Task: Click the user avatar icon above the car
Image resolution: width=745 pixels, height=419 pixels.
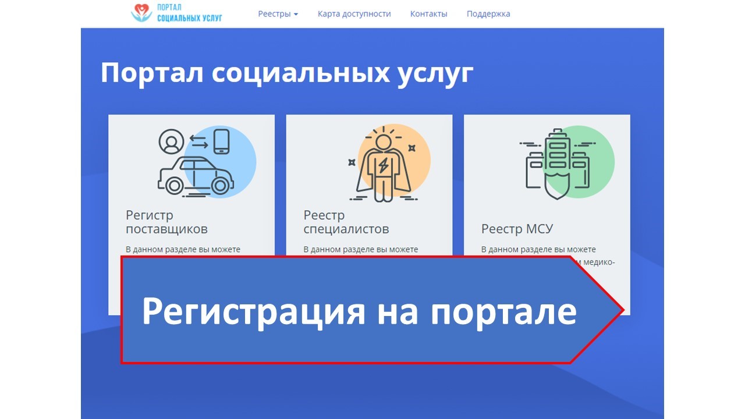Action: click(x=171, y=141)
